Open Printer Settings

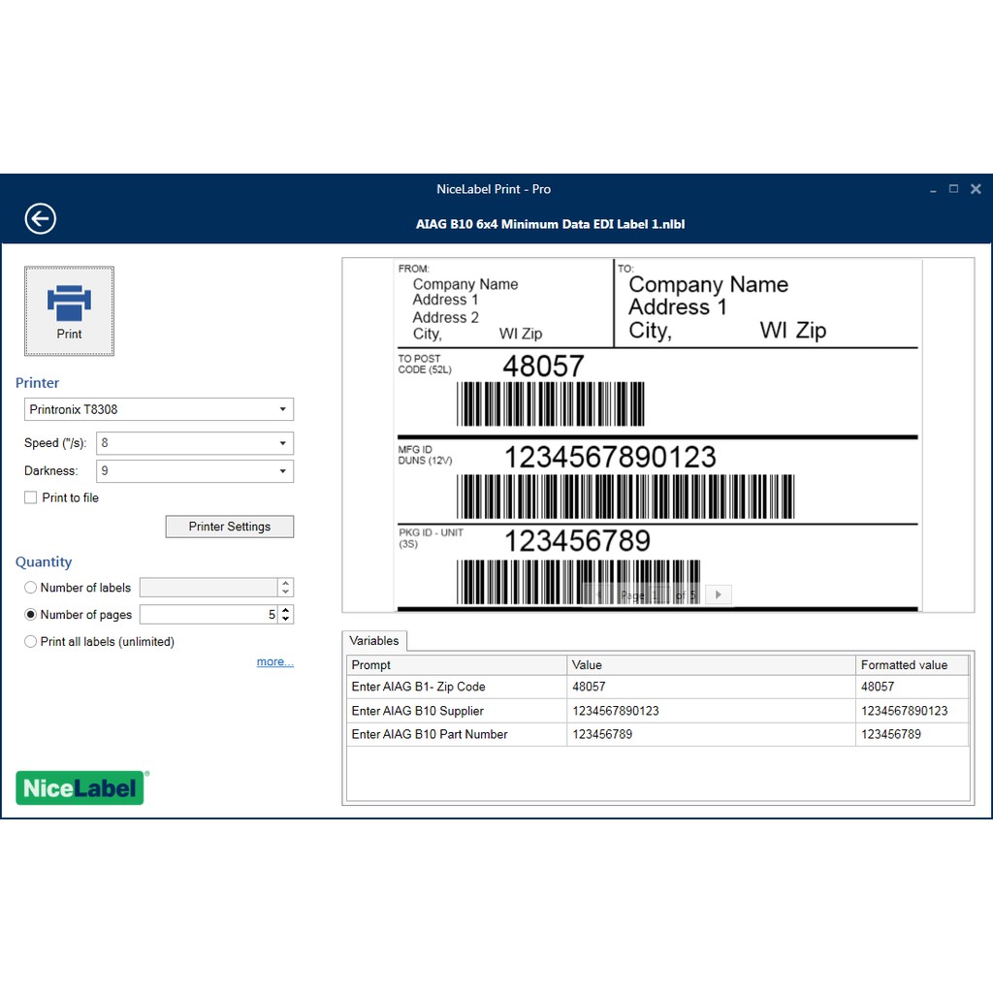(229, 527)
